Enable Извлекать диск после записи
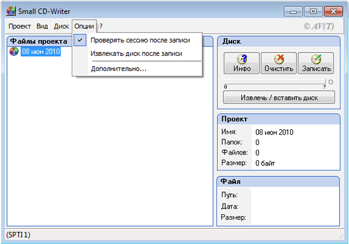 (138, 54)
